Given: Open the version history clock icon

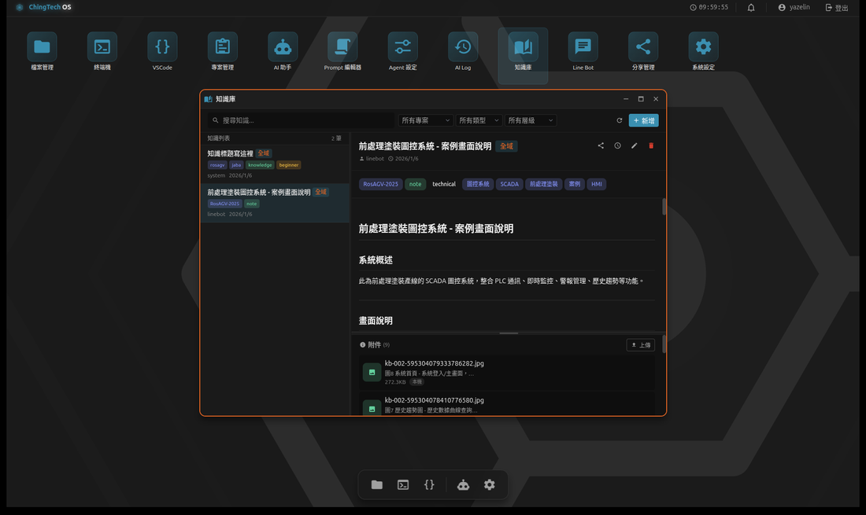Looking at the screenshot, I should click(x=617, y=145).
